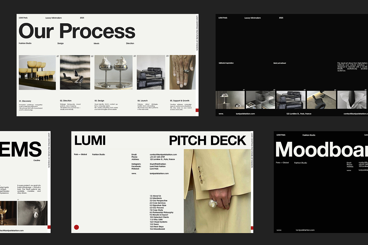The height and width of the screenshot is (245, 368).
Task: Click "Luxury Minimalism" on the black slide
Action: coord(253,18)
